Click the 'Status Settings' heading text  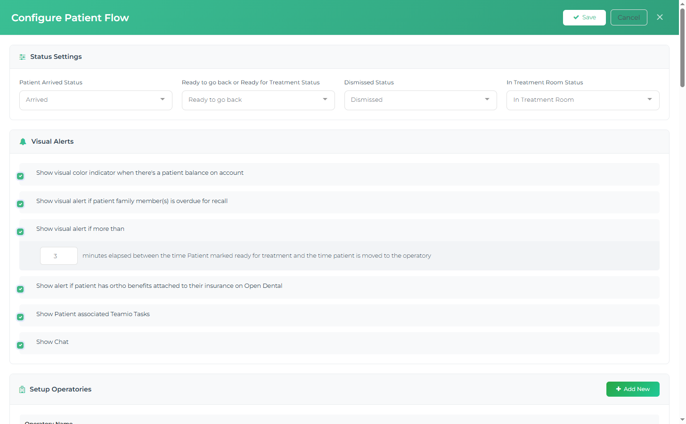(56, 57)
